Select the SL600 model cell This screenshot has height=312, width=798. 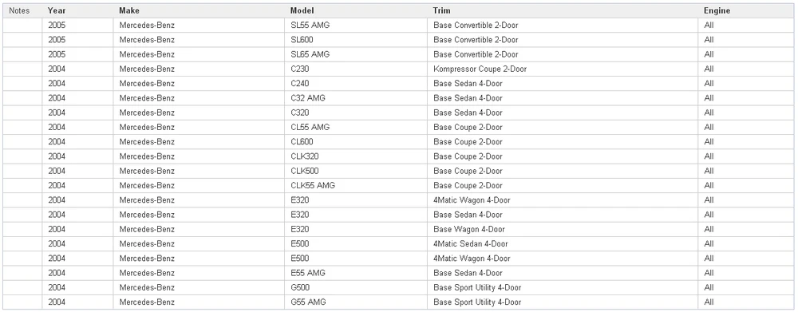click(x=356, y=40)
